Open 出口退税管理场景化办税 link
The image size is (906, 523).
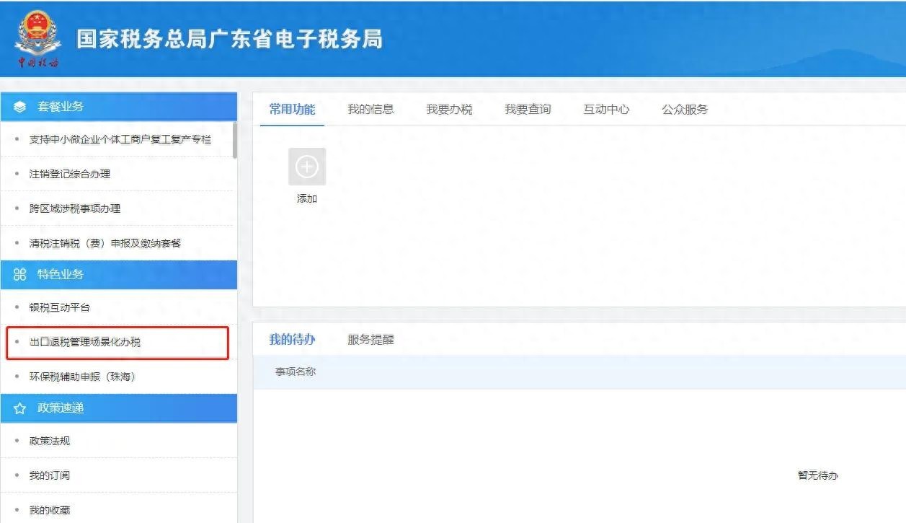click(x=85, y=343)
